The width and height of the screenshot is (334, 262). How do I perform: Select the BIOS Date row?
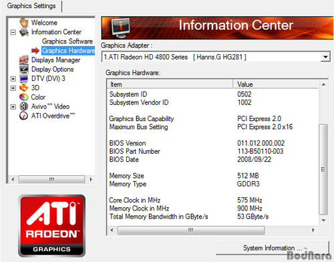point(212,160)
